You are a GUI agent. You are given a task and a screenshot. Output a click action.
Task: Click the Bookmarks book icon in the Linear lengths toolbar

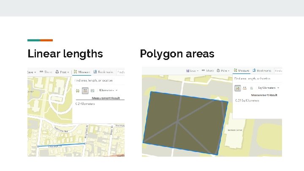95,72
